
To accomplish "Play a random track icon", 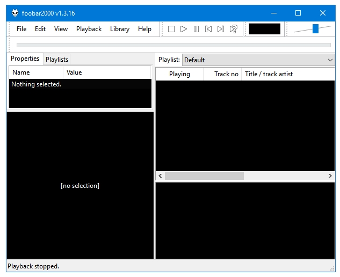I will (x=233, y=29).
